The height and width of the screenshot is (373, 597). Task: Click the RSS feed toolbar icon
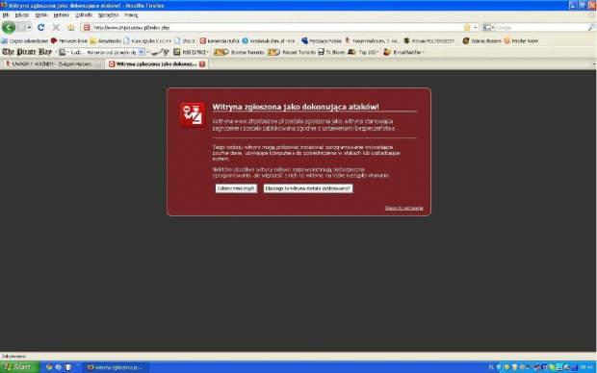176,52
